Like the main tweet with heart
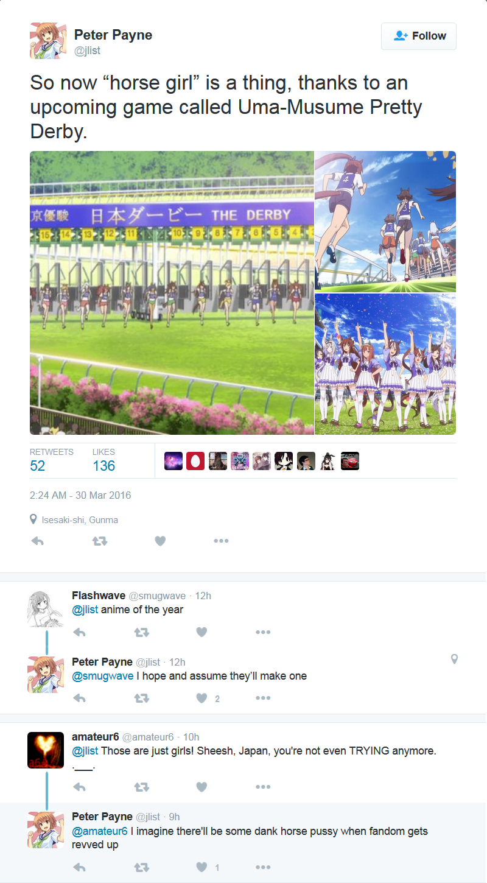This screenshot has height=883, width=487. coord(160,541)
